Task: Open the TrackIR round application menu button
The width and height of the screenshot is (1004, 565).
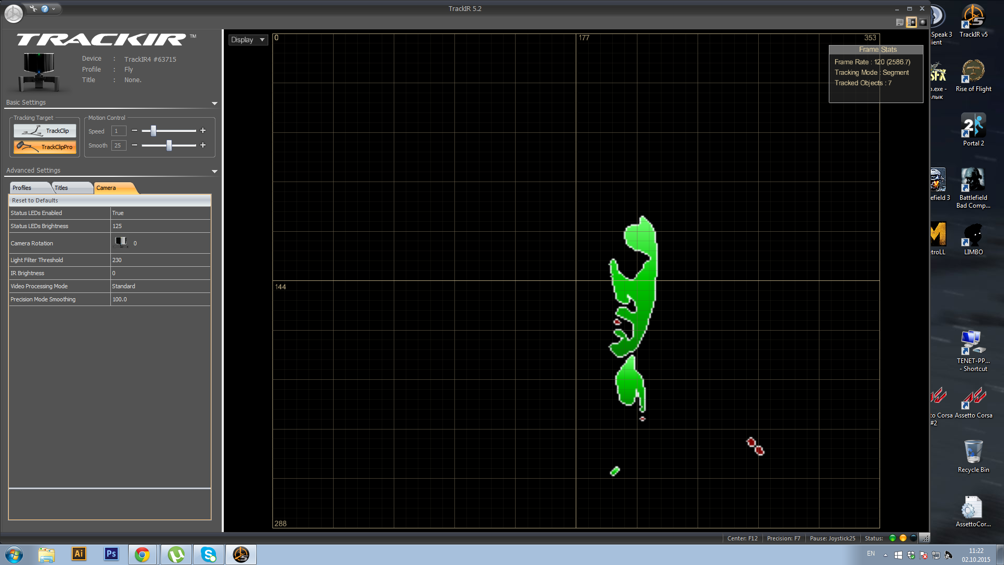Action: tap(14, 14)
